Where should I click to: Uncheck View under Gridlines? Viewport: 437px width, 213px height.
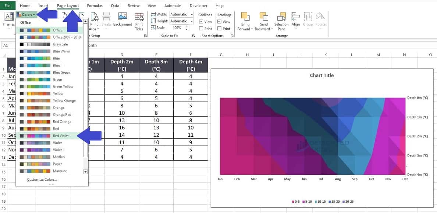click(200, 22)
